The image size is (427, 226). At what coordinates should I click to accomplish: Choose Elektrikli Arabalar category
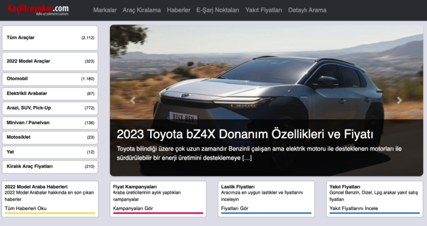coord(50,93)
